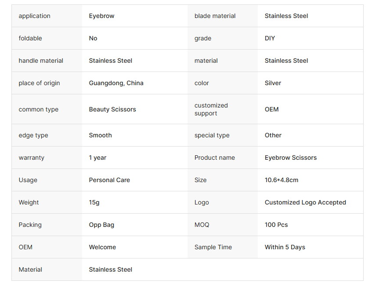Select the "Opp Bag" packing value

[x=101, y=225]
